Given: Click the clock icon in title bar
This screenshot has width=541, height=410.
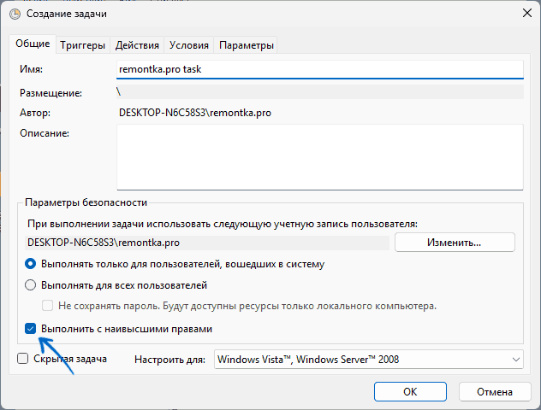Looking at the screenshot, I should click(15, 13).
